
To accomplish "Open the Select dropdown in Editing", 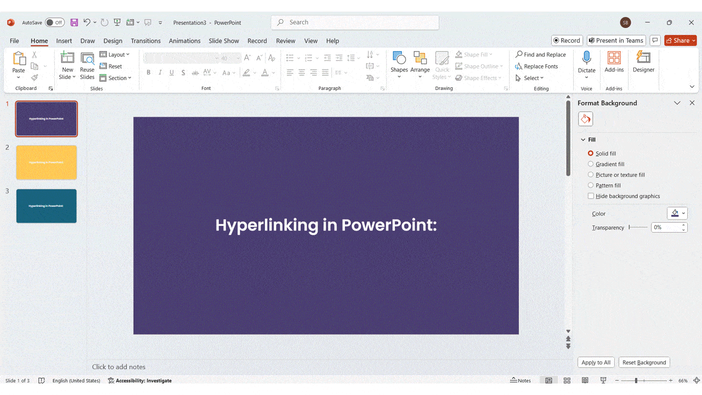I will click(529, 78).
